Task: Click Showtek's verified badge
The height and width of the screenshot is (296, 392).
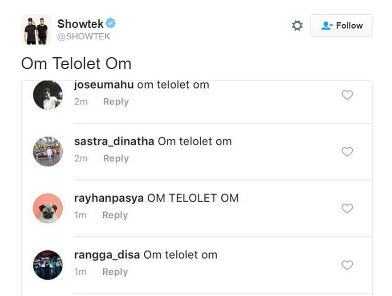Action: click(x=111, y=23)
